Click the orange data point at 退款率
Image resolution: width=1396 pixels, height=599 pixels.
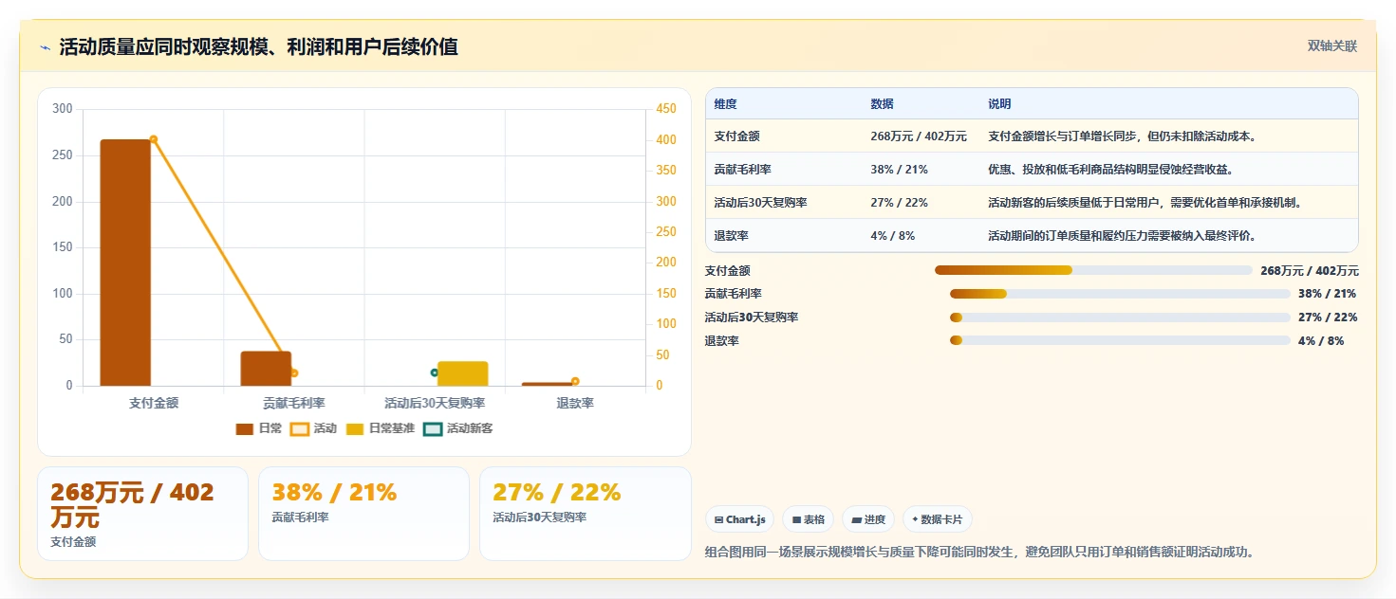[575, 381]
